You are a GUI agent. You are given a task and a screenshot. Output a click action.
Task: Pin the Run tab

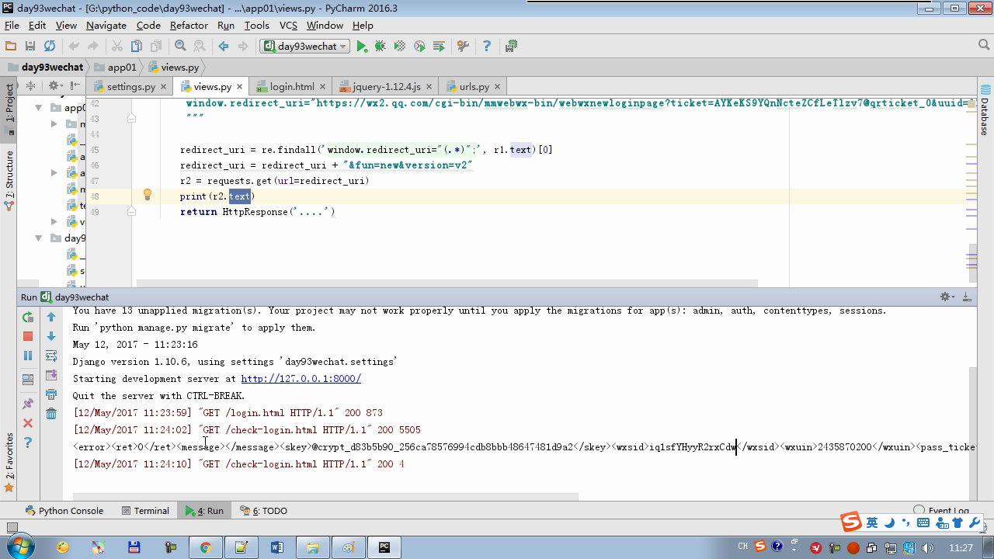[x=28, y=404]
